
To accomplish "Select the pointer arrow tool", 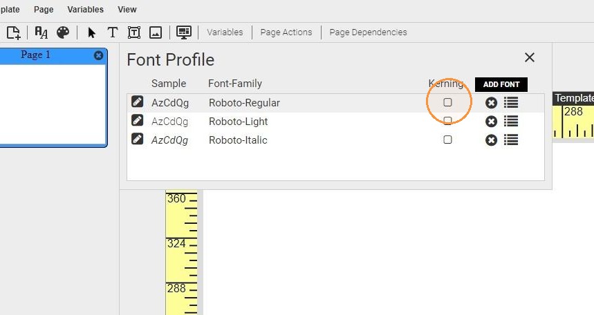I will coord(91,32).
